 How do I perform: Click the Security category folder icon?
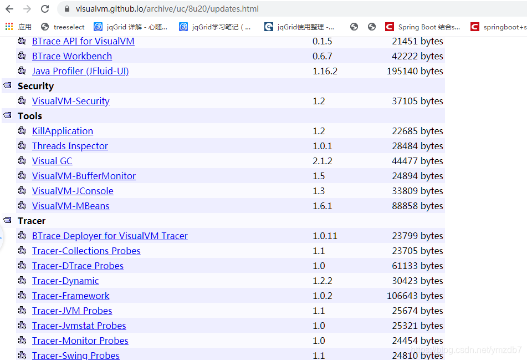click(7, 85)
